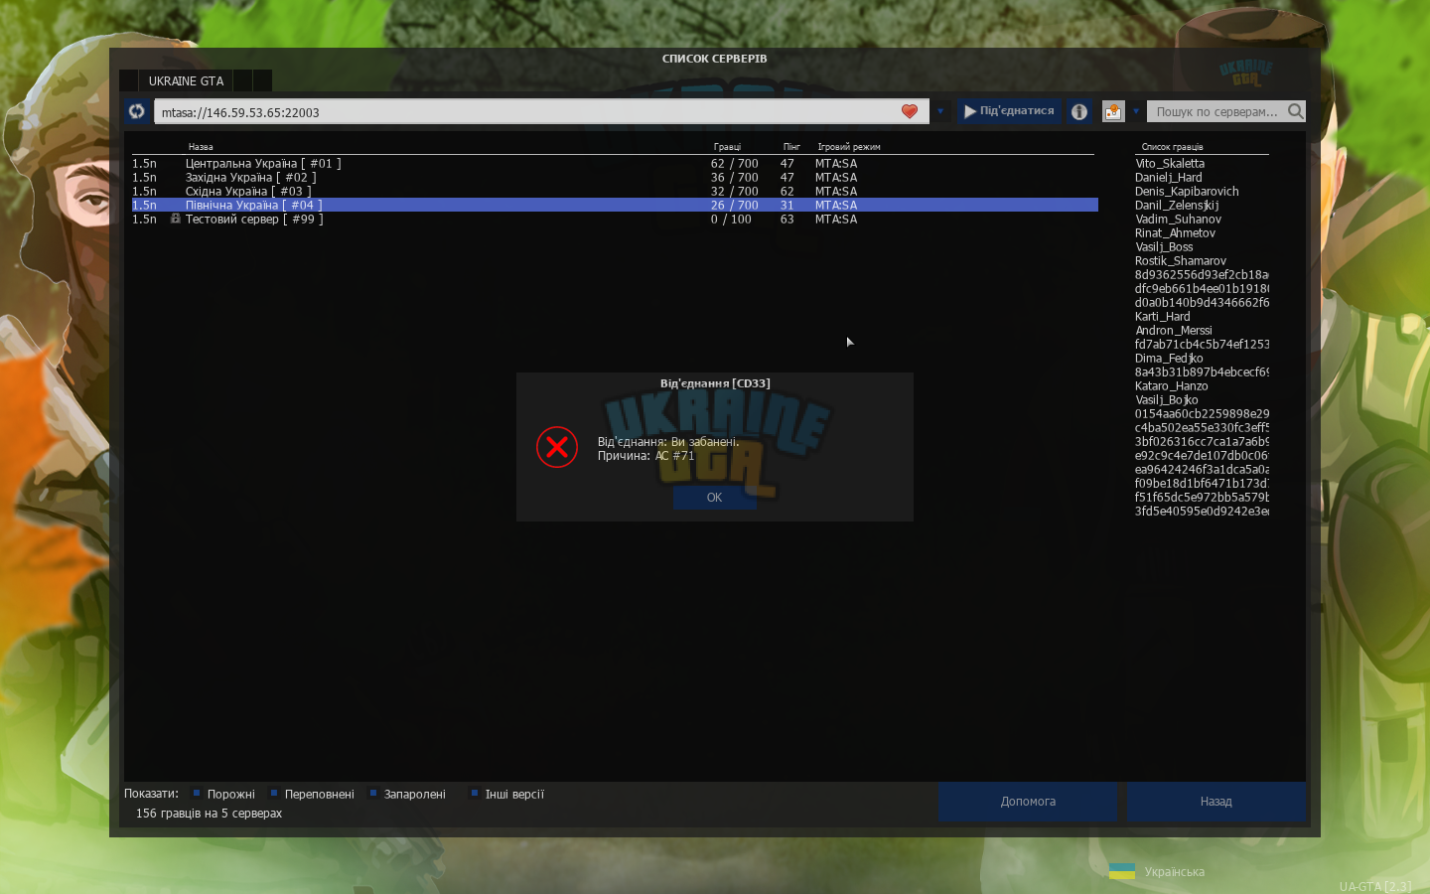Click the refresh server list icon
This screenshot has height=894, width=1430.
pyautogui.click(x=137, y=111)
